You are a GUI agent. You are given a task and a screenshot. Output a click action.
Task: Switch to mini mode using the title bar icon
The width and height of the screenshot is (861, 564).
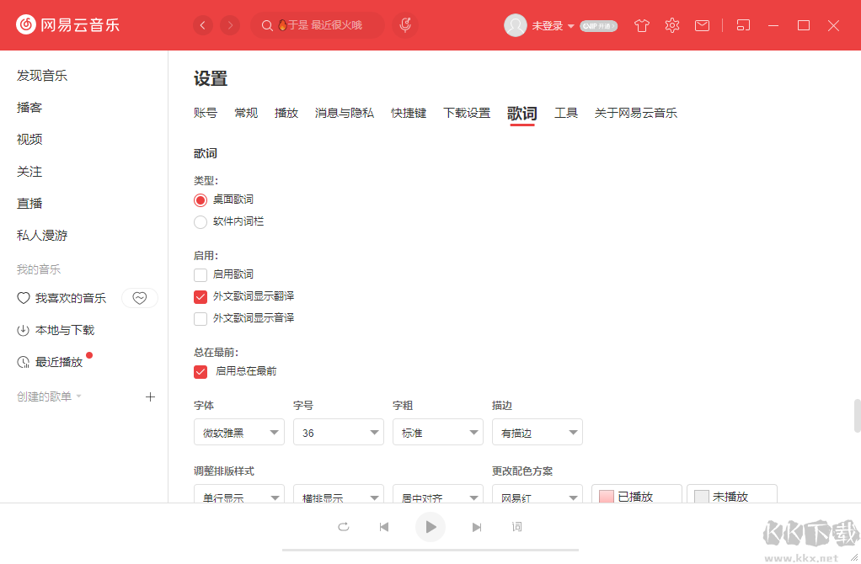(x=743, y=25)
